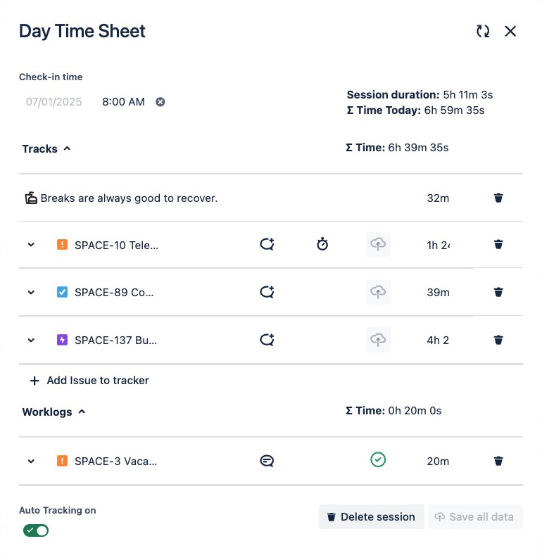Screen dimensions: 542x560
Task: Click the stopwatch icon on SPACE-10
Action: [322, 245]
